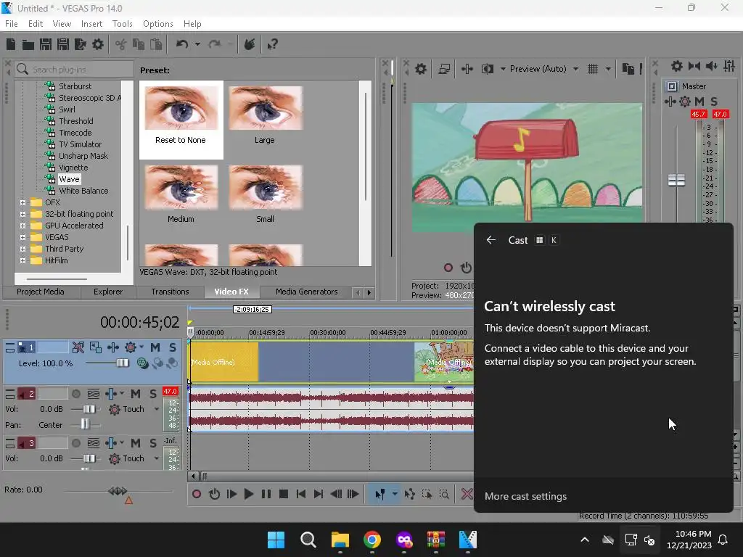The height and width of the screenshot is (557, 743).
Task: Expand the Third Party folder
Action: click(x=22, y=249)
